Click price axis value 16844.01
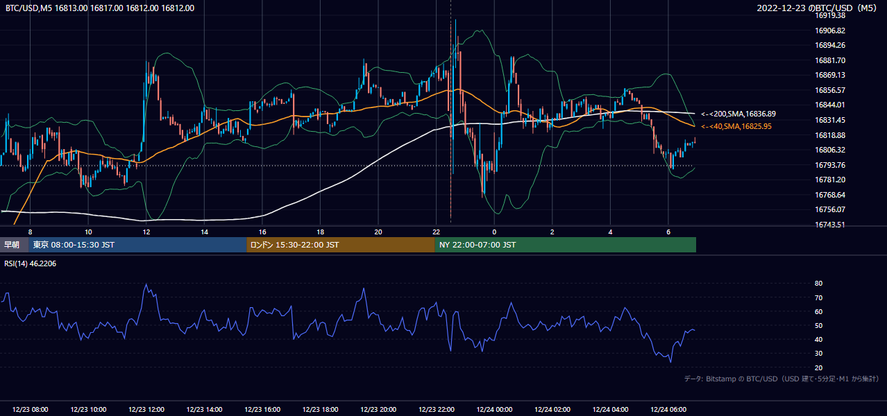 click(x=829, y=105)
